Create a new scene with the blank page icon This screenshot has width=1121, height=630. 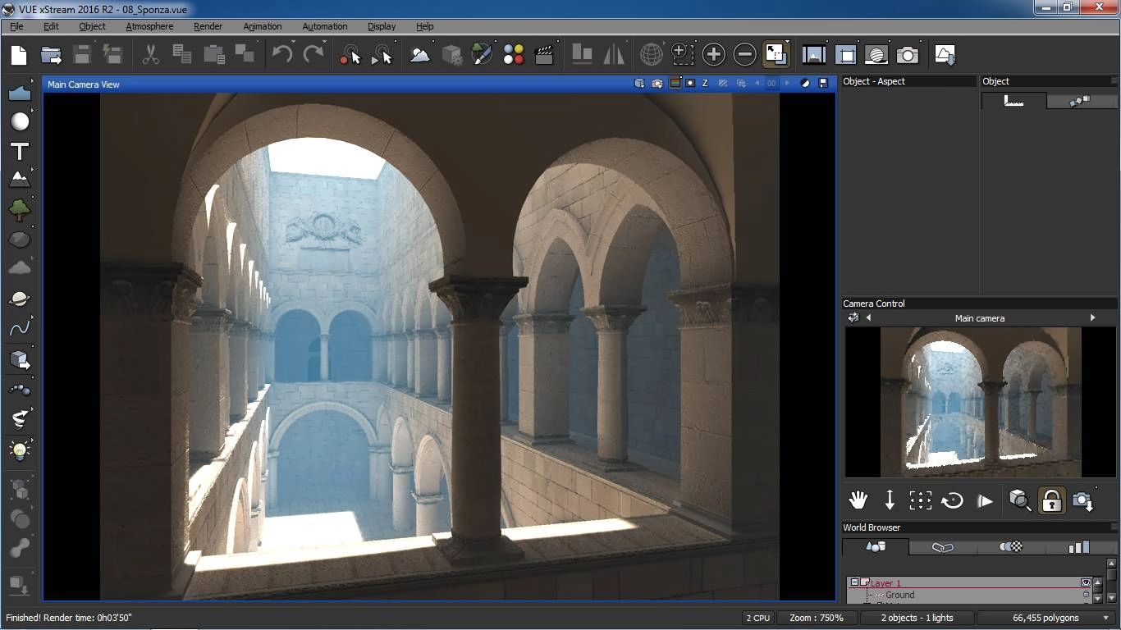[19, 55]
